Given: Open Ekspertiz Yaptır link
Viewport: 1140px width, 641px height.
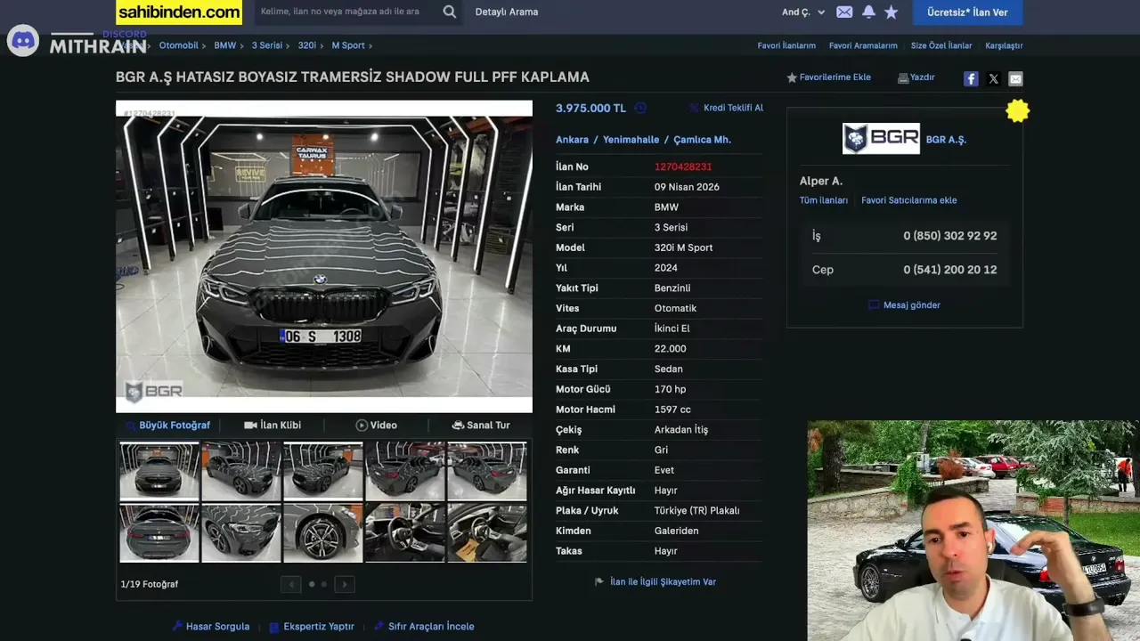Looking at the screenshot, I should click(x=312, y=627).
